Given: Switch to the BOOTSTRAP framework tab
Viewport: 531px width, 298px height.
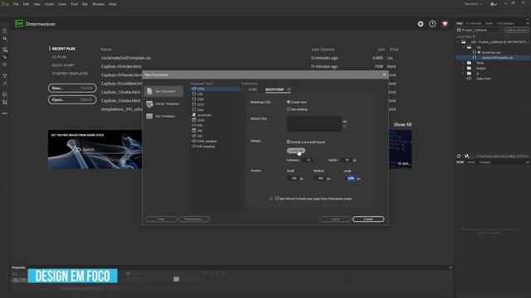Looking at the screenshot, I should pos(275,89).
